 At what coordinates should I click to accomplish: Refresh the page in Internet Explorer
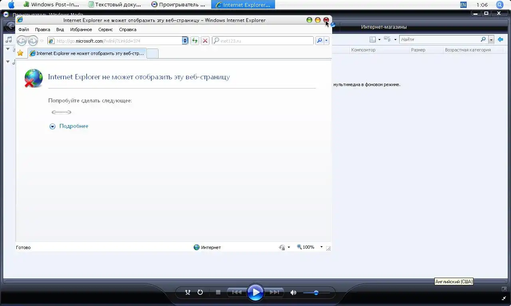195,41
